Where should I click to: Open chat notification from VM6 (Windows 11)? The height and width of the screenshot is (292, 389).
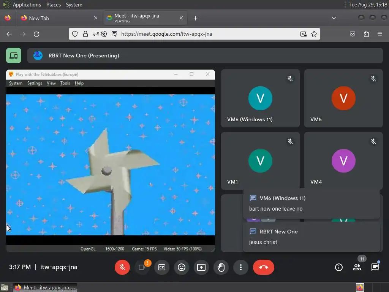(312, 203)
